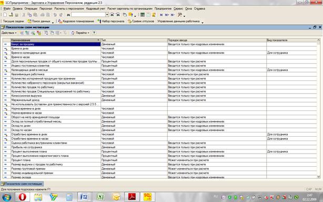Click the Управление данными работника button

(178, 21)
